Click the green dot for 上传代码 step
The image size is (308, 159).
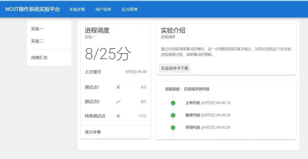coord(173,103)
